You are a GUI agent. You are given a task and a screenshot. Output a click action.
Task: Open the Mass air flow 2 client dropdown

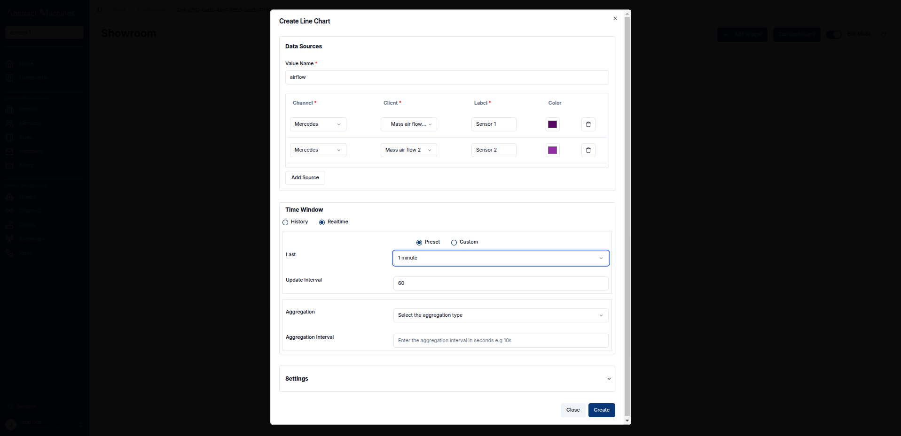[x=409, y=150]
